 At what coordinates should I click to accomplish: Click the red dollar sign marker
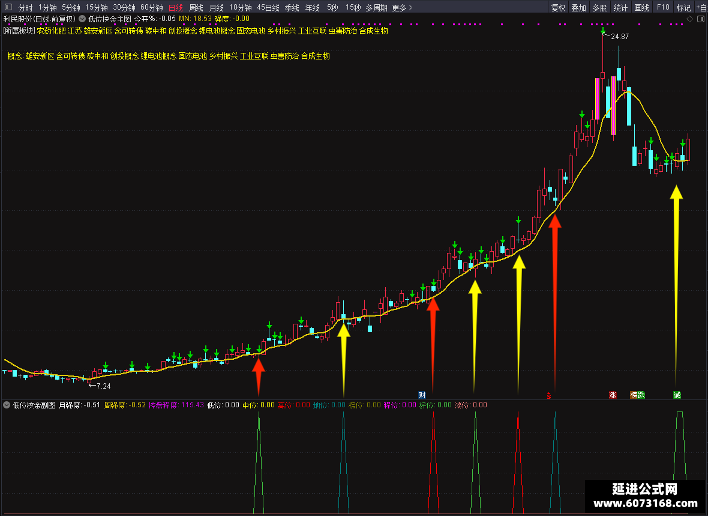[x=548, y=396]
